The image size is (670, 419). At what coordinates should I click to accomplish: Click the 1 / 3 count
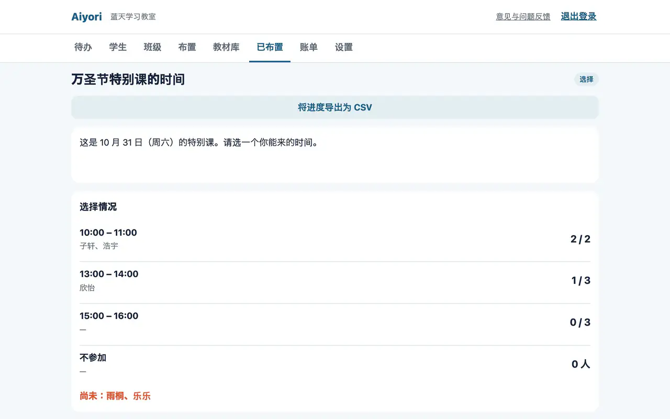click(581, 281)
